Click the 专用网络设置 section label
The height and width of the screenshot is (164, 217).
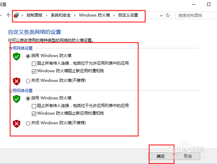pos(21,48)
